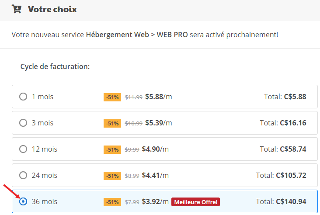Image resolution: width=320 pixels, height=215 pixels.
Task: Click the -51% badge on 3 mois row
Action: click(112, 123)
